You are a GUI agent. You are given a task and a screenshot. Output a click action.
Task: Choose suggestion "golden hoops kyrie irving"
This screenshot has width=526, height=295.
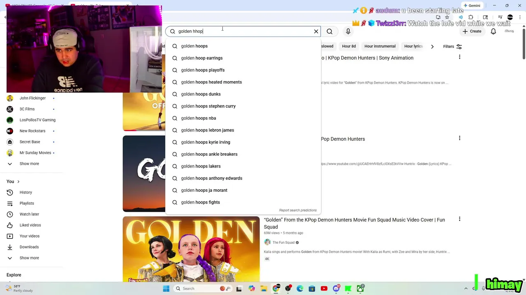pyautogui.click(x=243, y=142)
